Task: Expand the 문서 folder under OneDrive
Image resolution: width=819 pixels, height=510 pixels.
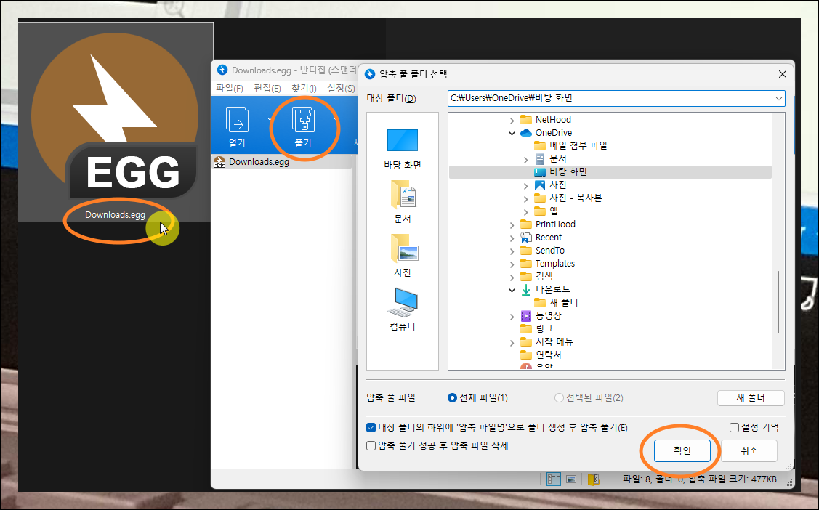Action: 526,159
